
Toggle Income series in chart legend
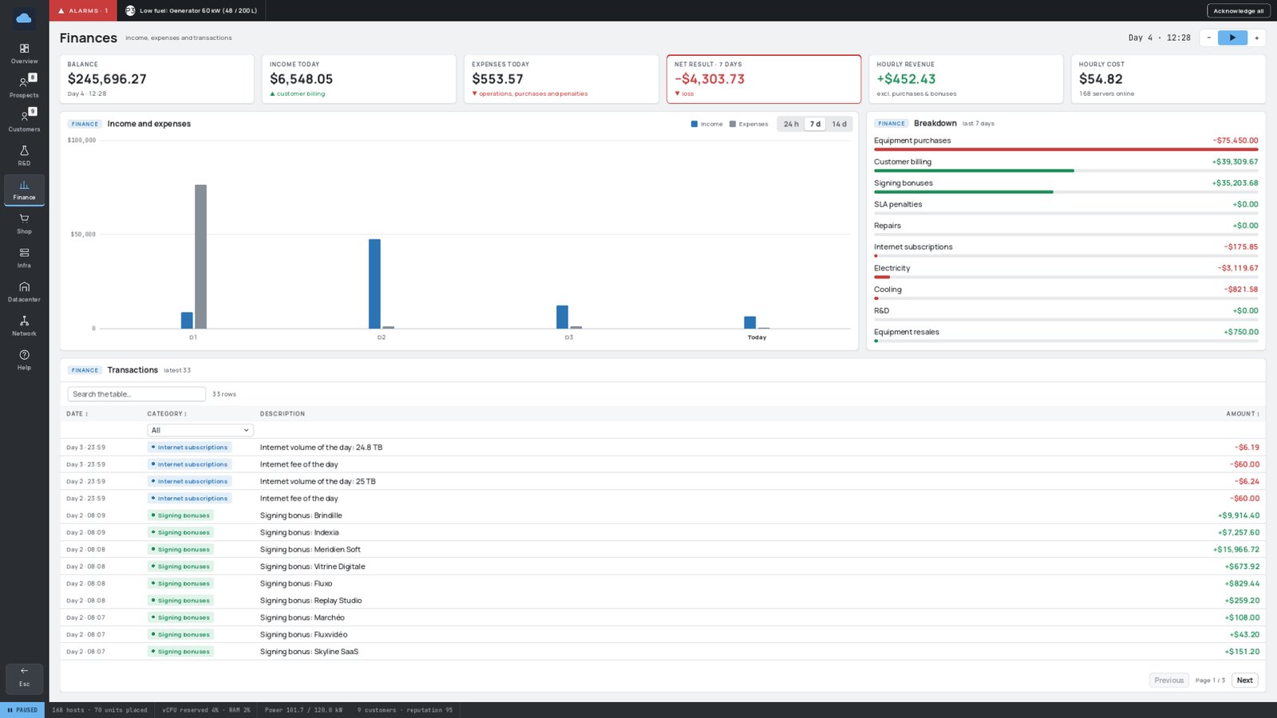point(707,124)
